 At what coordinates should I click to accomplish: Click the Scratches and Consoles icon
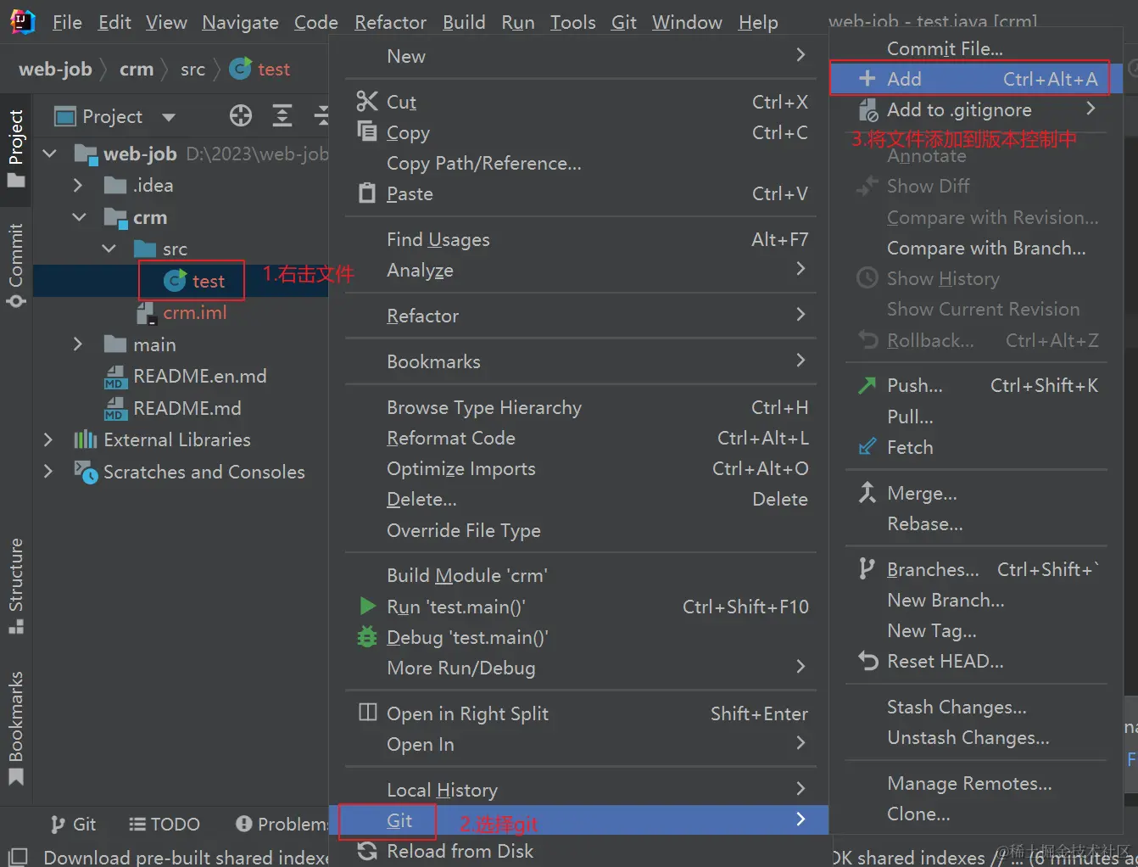[x=86, y=472]
